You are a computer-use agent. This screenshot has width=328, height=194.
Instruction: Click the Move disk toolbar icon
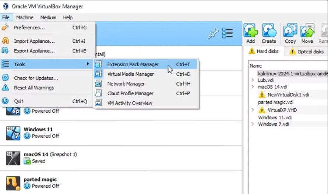tap(307, 33)
